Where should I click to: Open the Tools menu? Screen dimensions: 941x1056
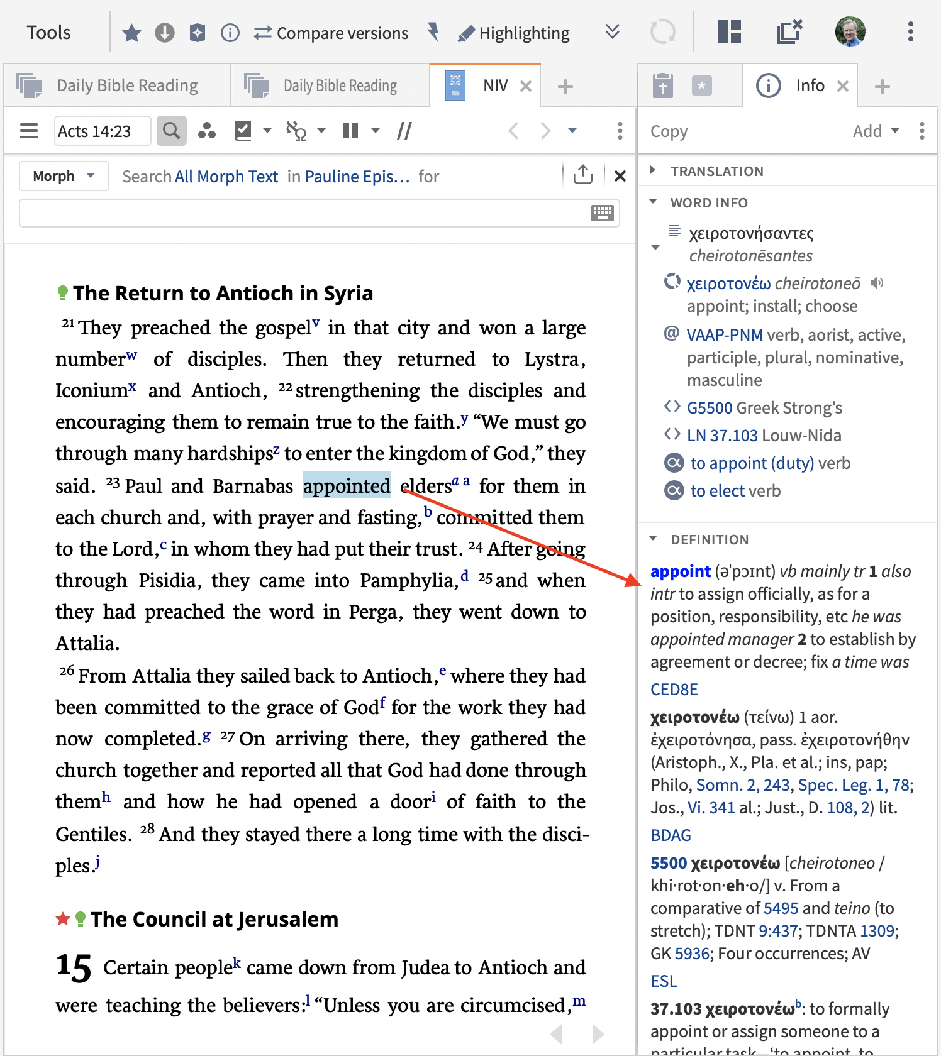pos(48,33)
